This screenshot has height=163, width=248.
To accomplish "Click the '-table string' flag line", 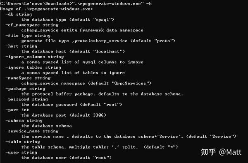I will (23, 142).
